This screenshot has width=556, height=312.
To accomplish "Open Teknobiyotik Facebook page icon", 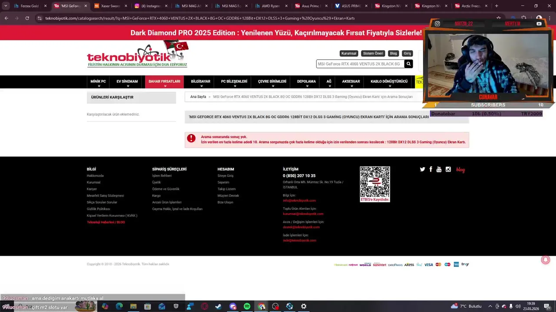I will click(x=430, y=169).
